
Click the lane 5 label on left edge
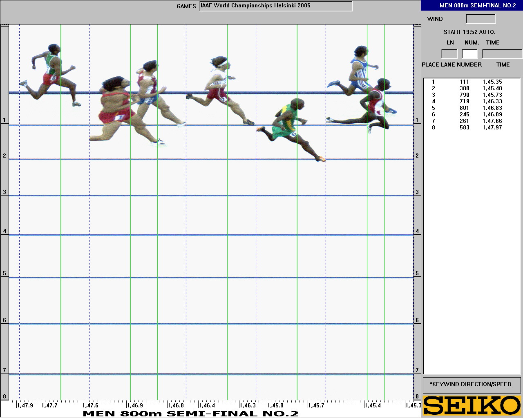coord(4,273)
